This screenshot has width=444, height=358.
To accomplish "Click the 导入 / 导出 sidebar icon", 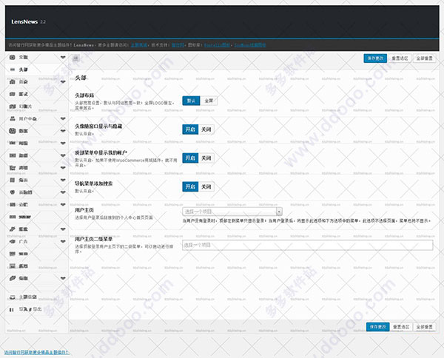I will (12, 310).
